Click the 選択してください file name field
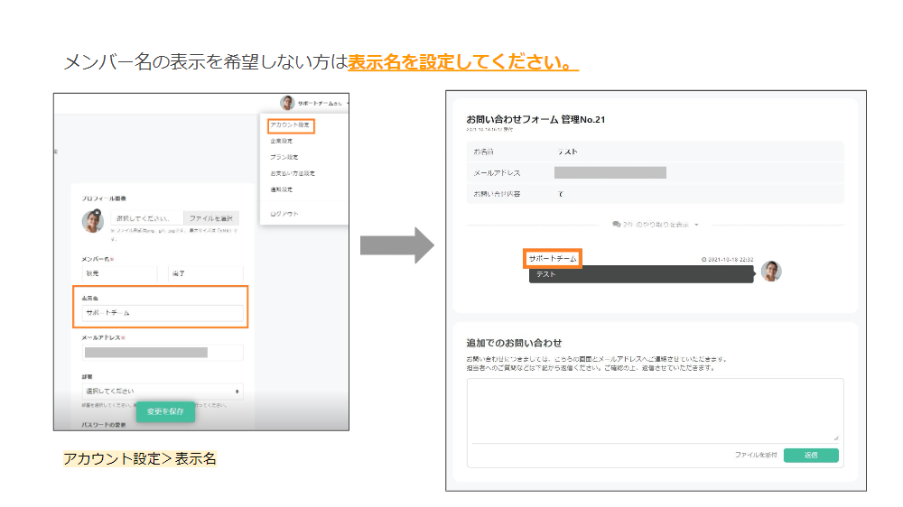903x507 pixels. 147,218
